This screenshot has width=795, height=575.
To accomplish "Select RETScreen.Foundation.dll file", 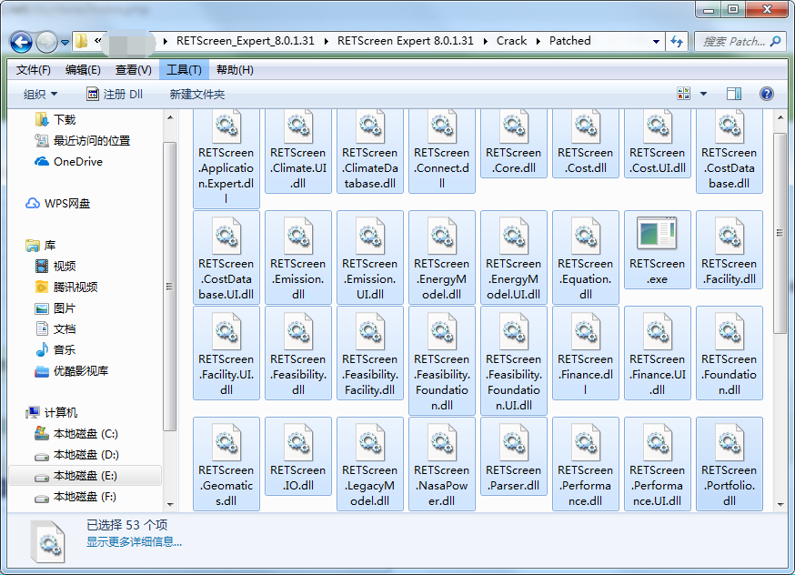I will click(x=730, y=352).
